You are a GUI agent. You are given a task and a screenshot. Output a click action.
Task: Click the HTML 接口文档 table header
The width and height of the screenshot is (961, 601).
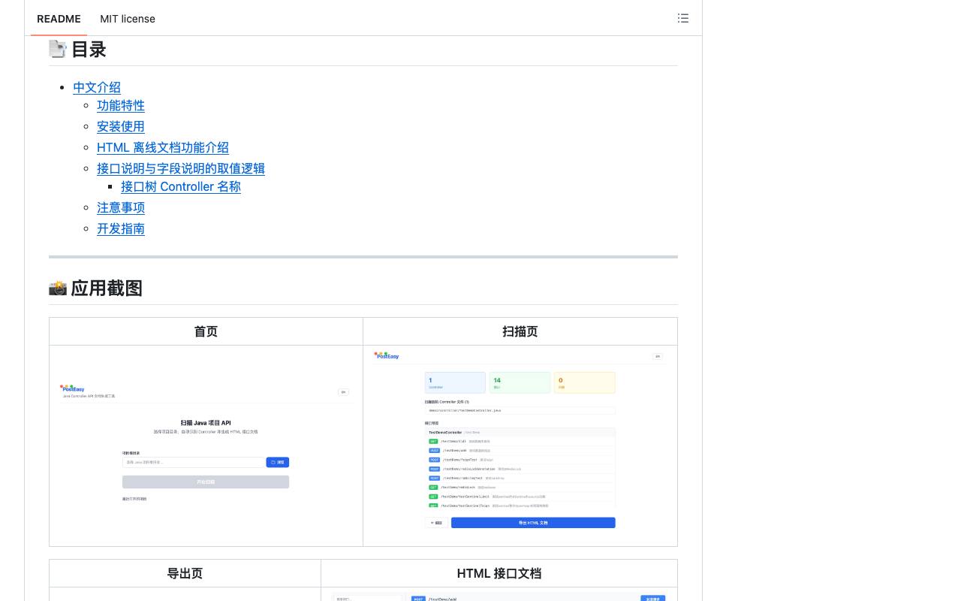[x=499, y=573]
